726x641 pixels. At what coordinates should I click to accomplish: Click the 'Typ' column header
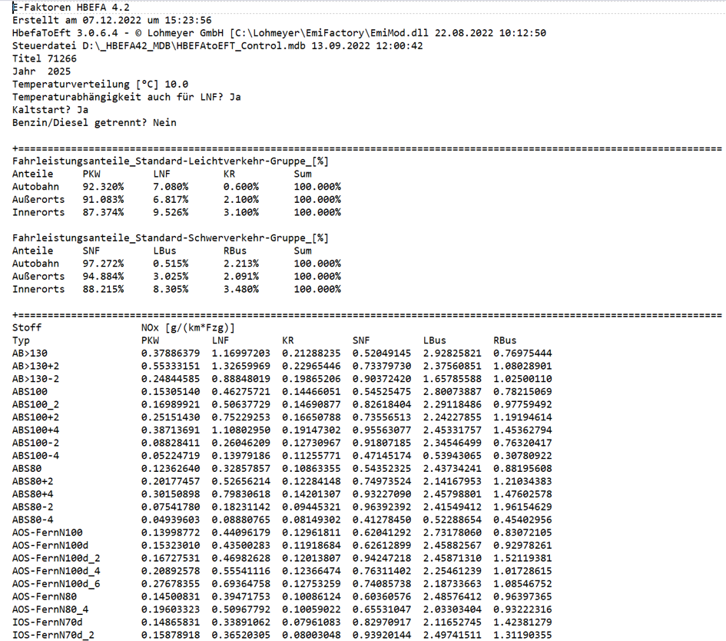(21, 340)
